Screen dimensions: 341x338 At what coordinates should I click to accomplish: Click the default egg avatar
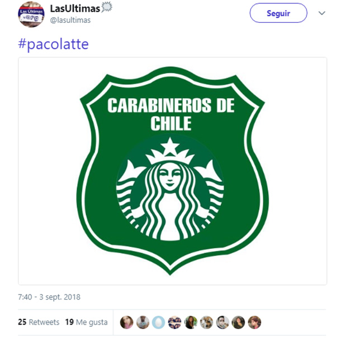(x=159, y=322)
